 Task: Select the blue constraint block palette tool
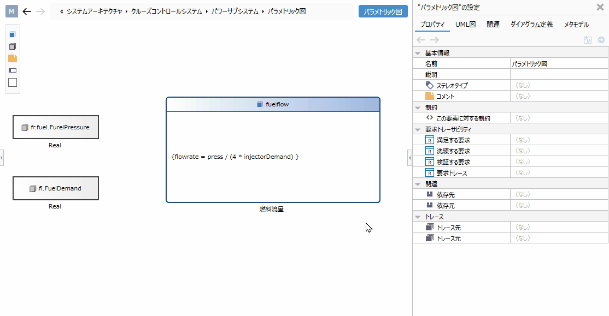coord(13,34)
